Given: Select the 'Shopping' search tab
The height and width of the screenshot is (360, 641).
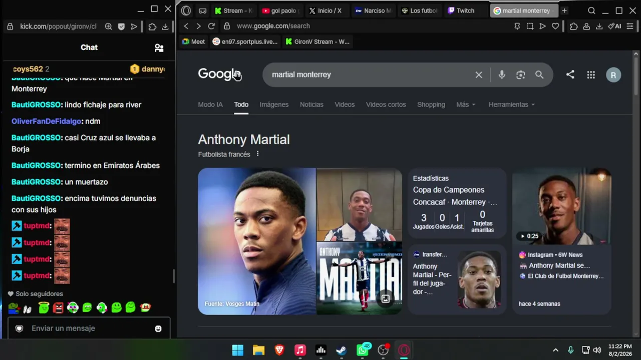Looking at the screenshot, I should click(x=431, y=104).
